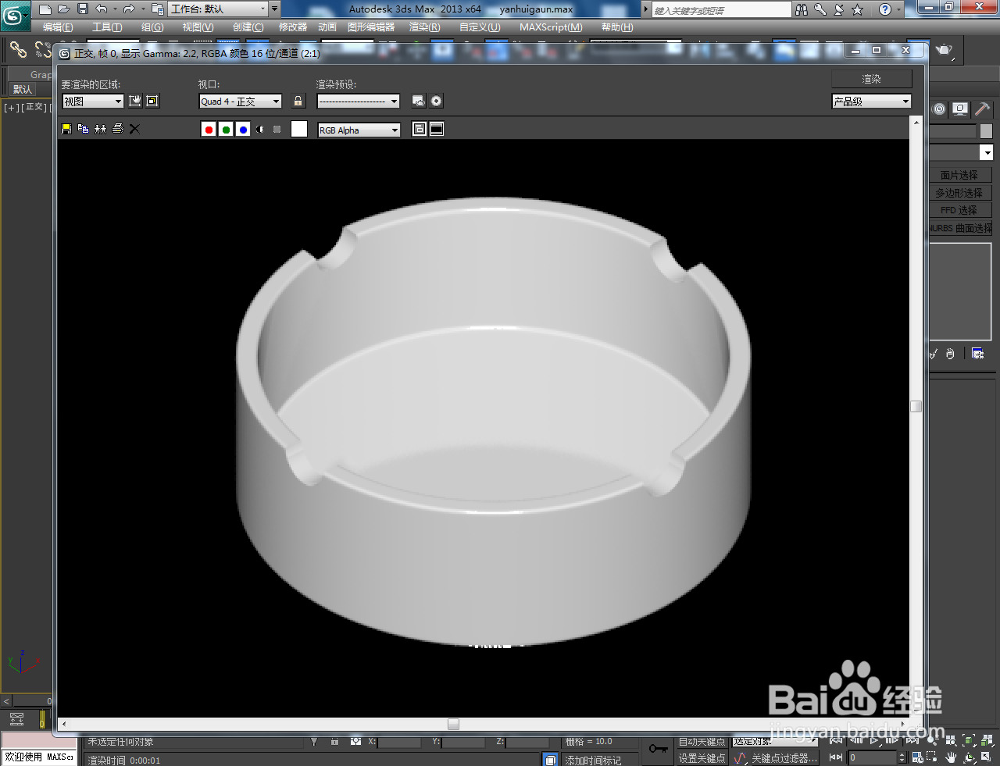Open the render preset dropdown

coord(359,102)
